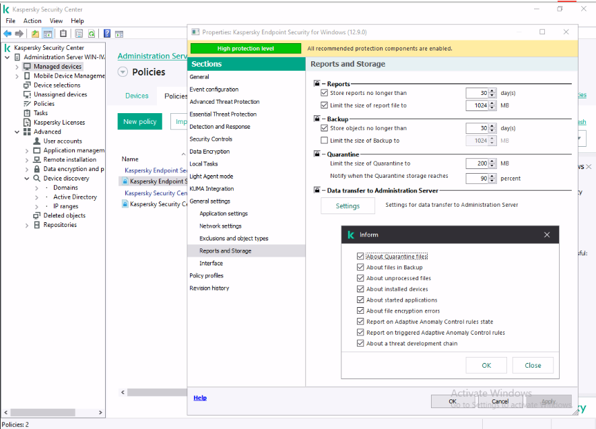The image size is (596, 429).
Task: Click Cancel in the Properties window
Action: (500, 401)
